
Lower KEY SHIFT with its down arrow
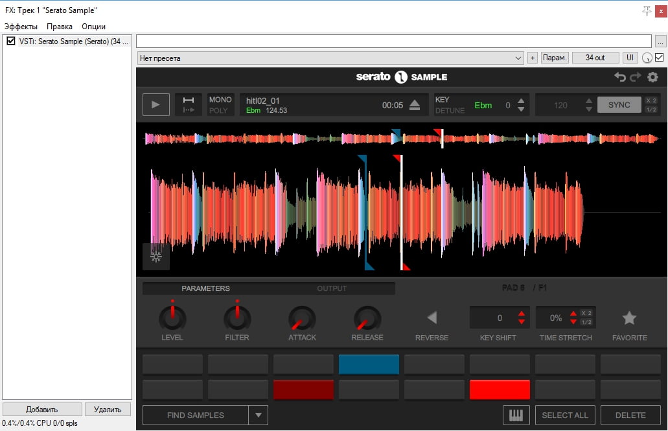(522, 322)
